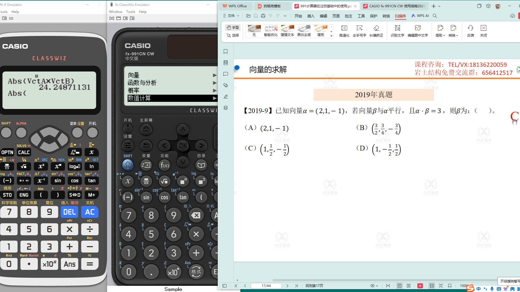
Task: Click the 识别文字 OCR icon
Action: click(397, 31)
